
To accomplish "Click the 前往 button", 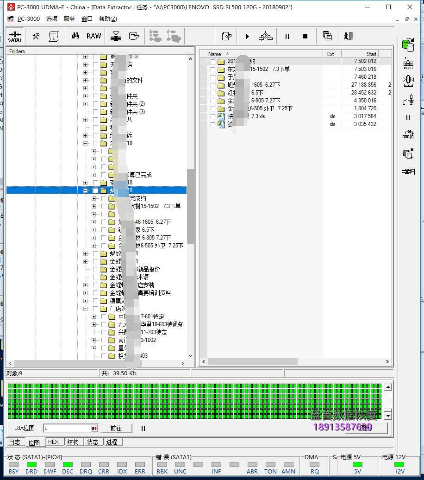I will point(116,429).
